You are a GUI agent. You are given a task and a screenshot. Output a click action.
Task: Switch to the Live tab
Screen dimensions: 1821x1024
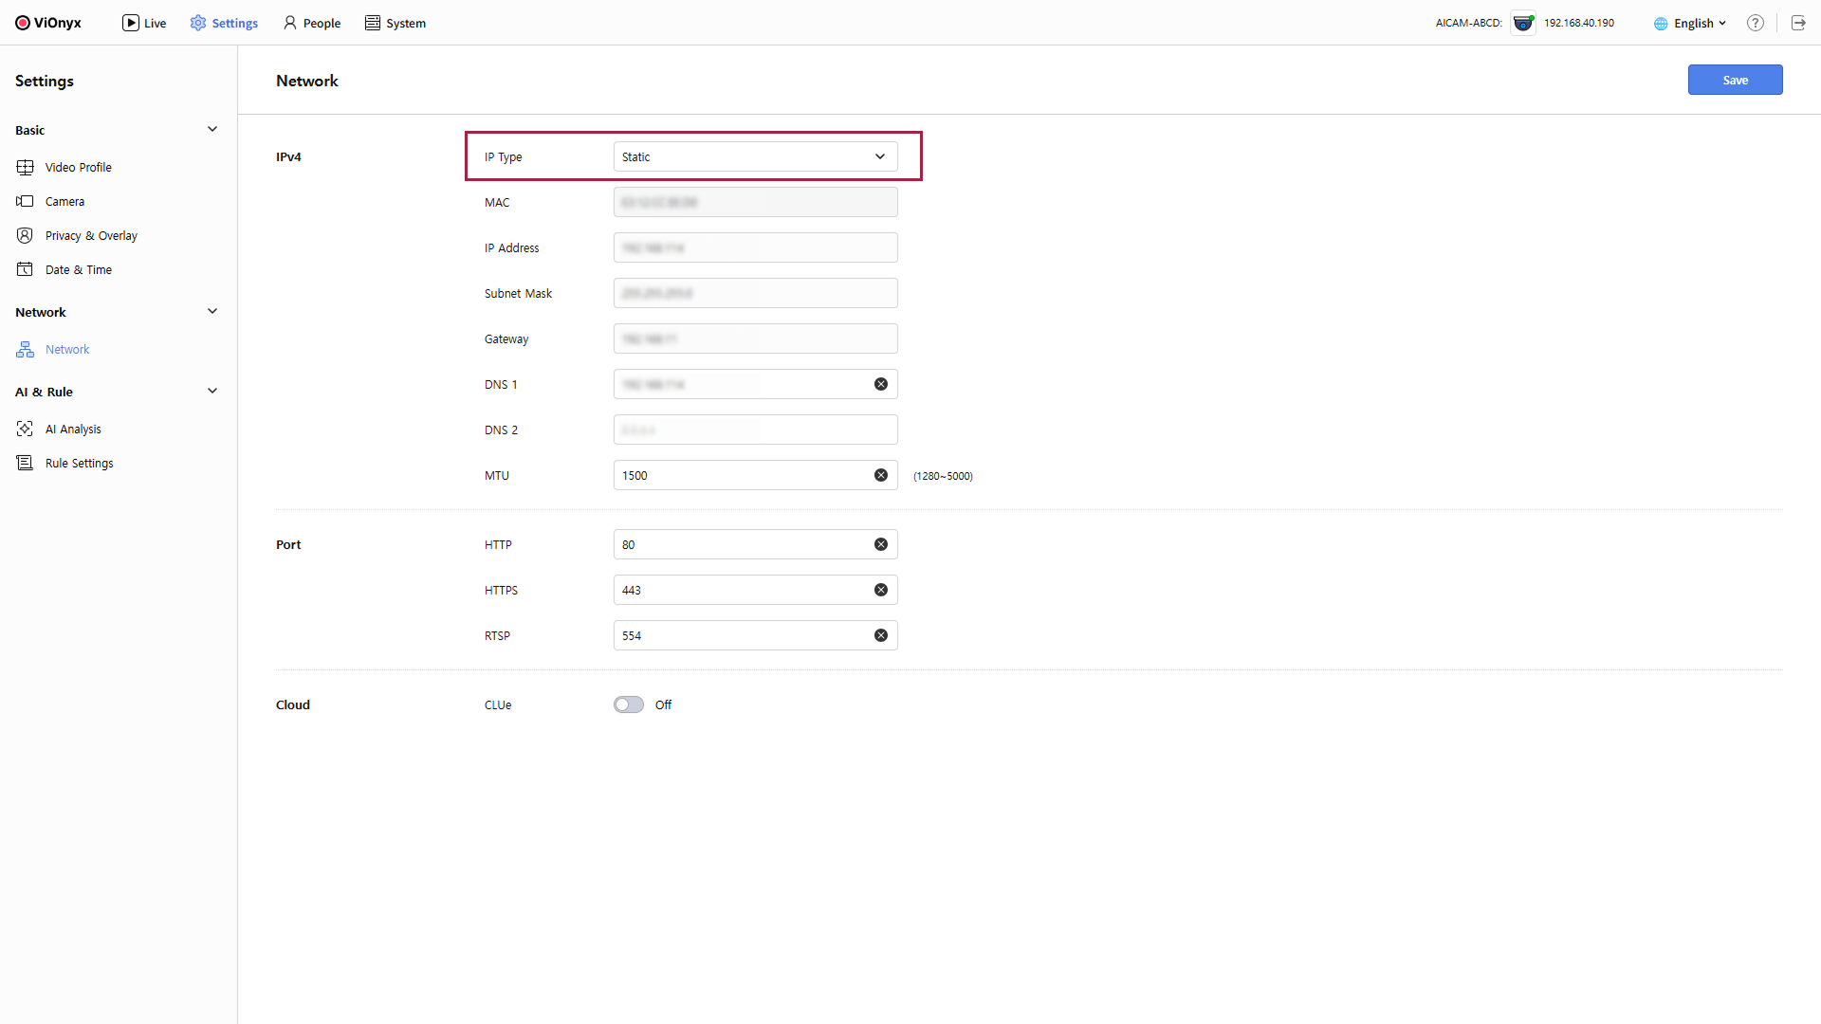point(144,24)
